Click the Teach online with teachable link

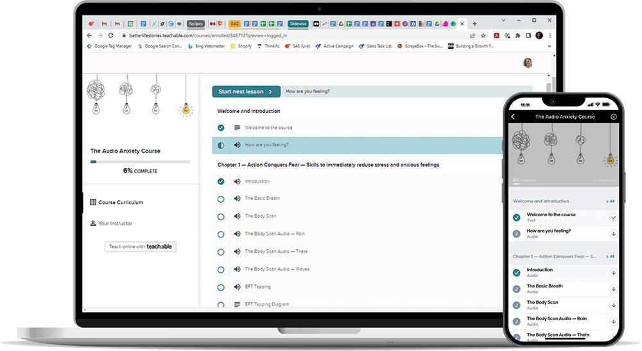140,246
